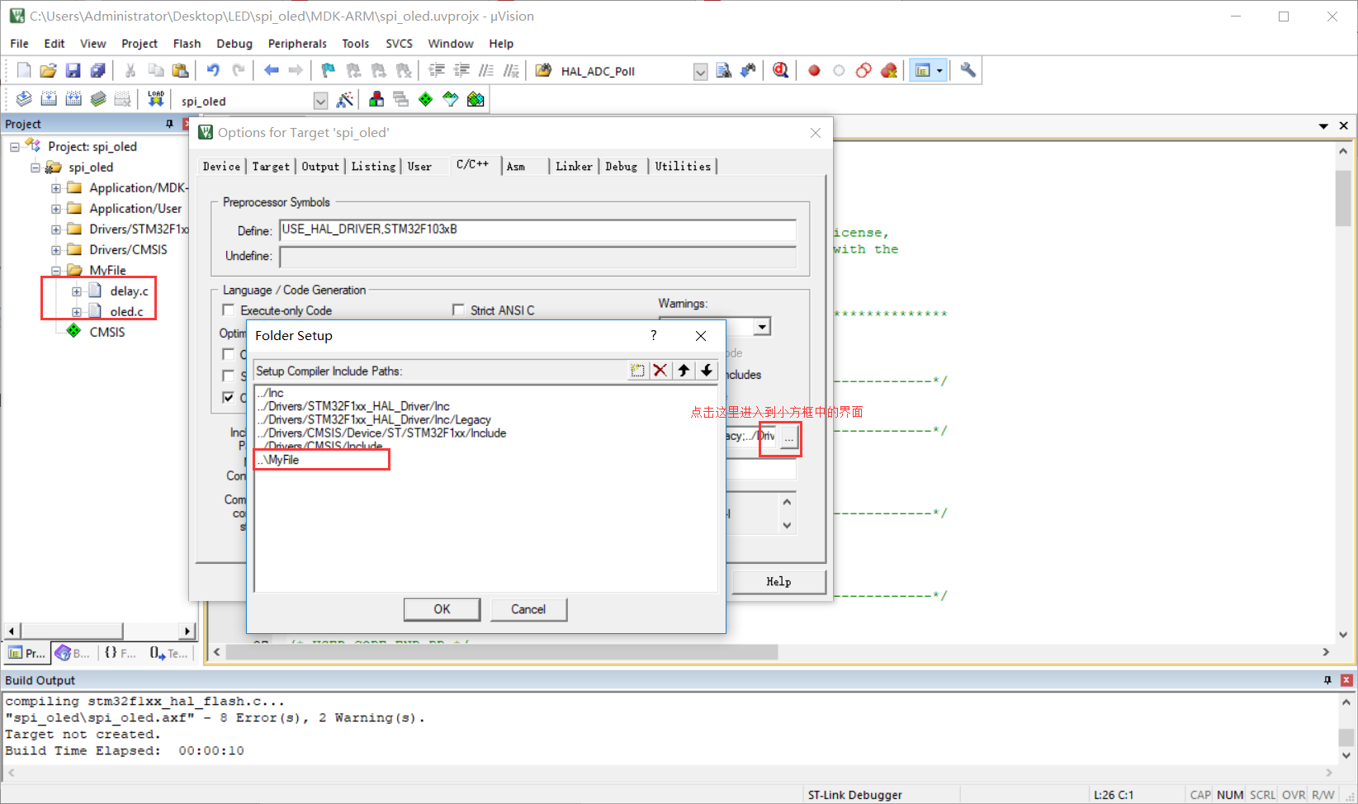Switch to the Target tab in Options dialog
This screenshot has height=804, width=1358.
[x=271, y=167]
